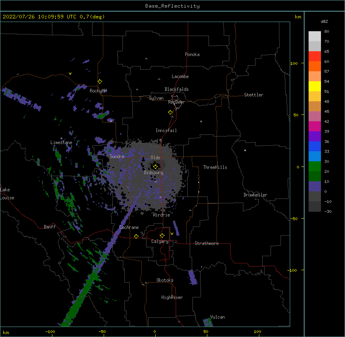The image size is (345, 337).
Task: Click the Lake Louise label
Action: tap(7, 194)
